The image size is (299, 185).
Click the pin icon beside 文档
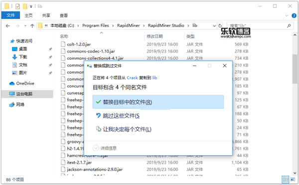(x=50, y=65)
